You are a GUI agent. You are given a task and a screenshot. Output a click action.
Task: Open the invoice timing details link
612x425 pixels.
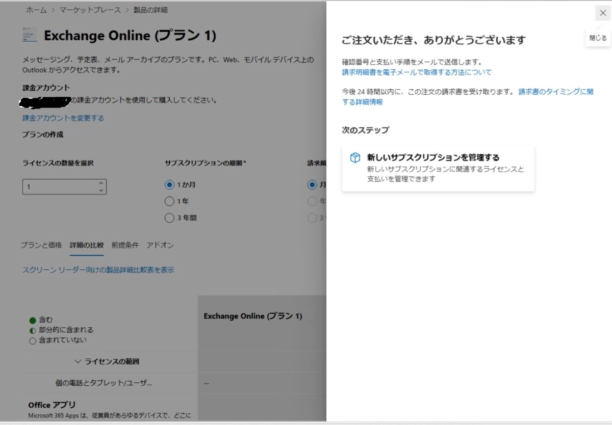pos(468,97)
